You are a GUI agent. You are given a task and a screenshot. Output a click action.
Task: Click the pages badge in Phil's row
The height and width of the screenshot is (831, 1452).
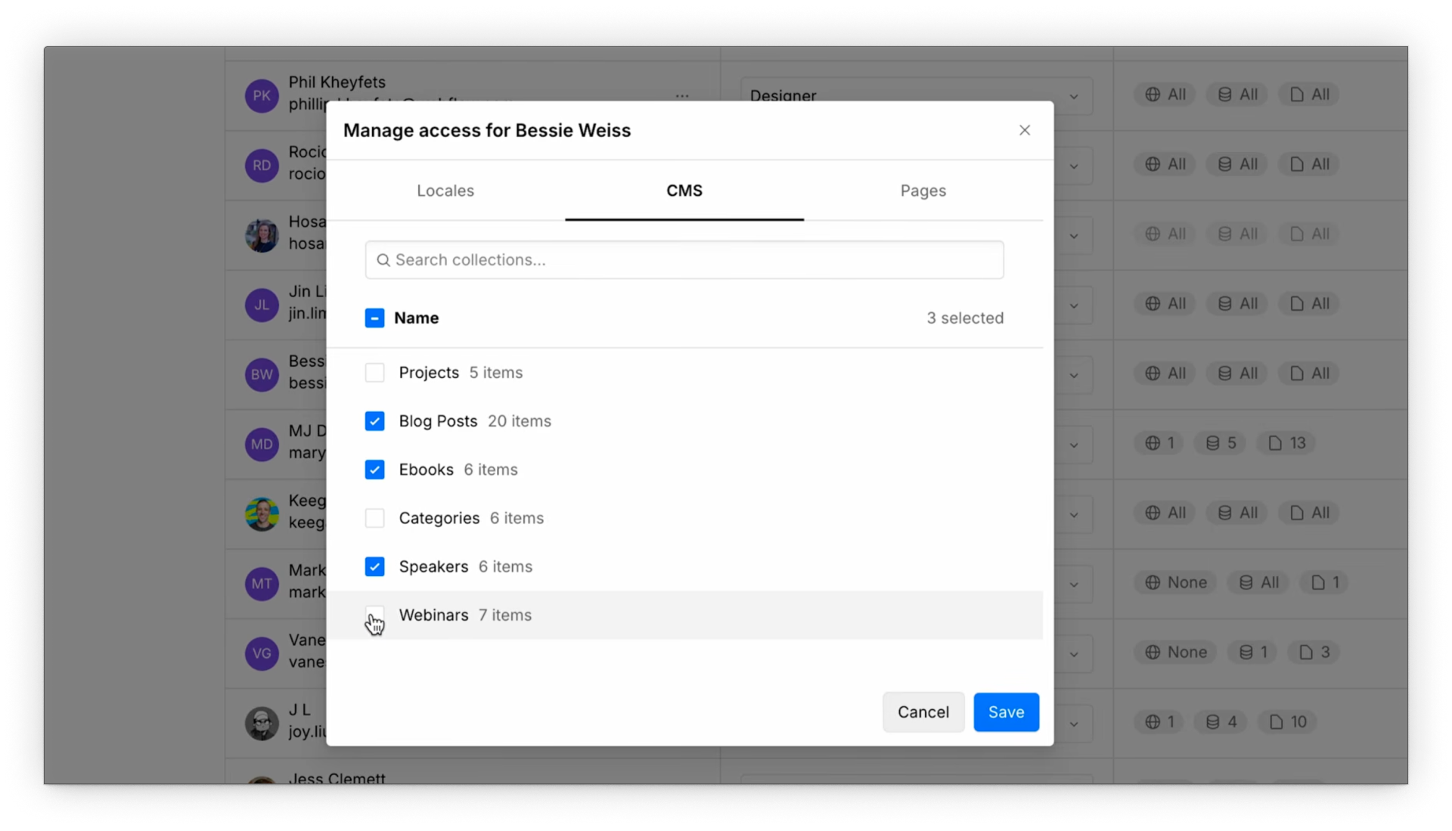[1309, 95]
